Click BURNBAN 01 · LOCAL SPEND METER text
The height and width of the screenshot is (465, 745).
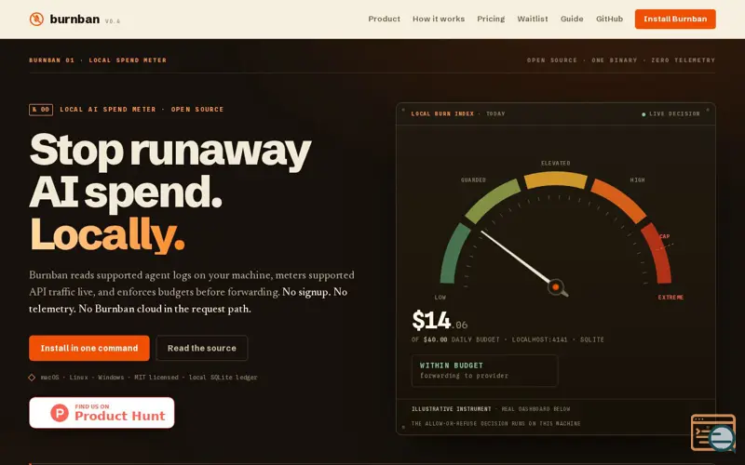point(98,60)
